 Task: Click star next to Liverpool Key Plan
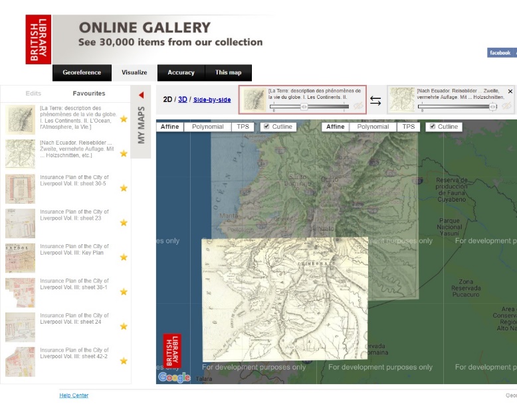(124, 257)
